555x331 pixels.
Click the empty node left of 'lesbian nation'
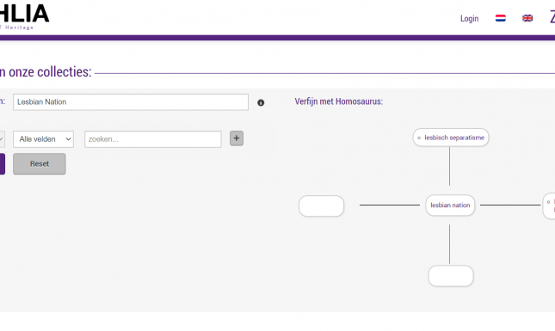pyautogui.click(x=322, y=205)
